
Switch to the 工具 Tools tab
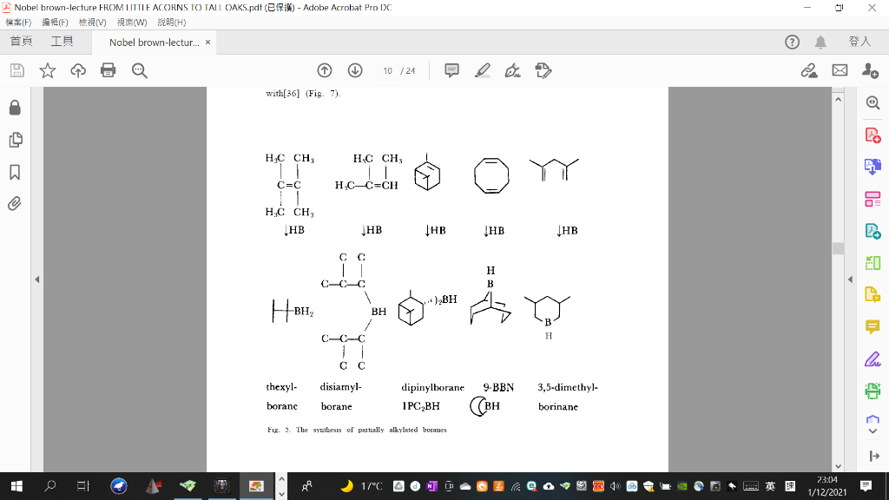click(x=62, y=42)
